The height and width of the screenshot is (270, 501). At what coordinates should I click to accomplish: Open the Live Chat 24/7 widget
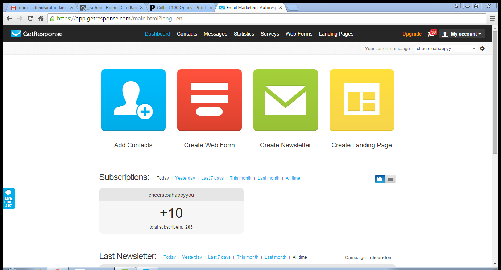[x=9, y=199]
